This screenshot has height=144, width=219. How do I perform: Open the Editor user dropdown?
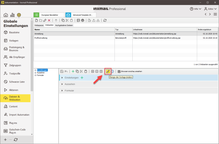(x=210, y=9)
